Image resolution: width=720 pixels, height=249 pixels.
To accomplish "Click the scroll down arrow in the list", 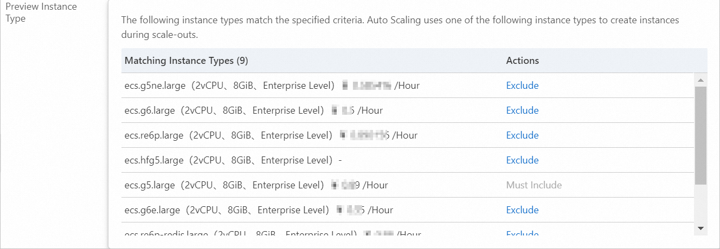I will (x=700, y=228).
